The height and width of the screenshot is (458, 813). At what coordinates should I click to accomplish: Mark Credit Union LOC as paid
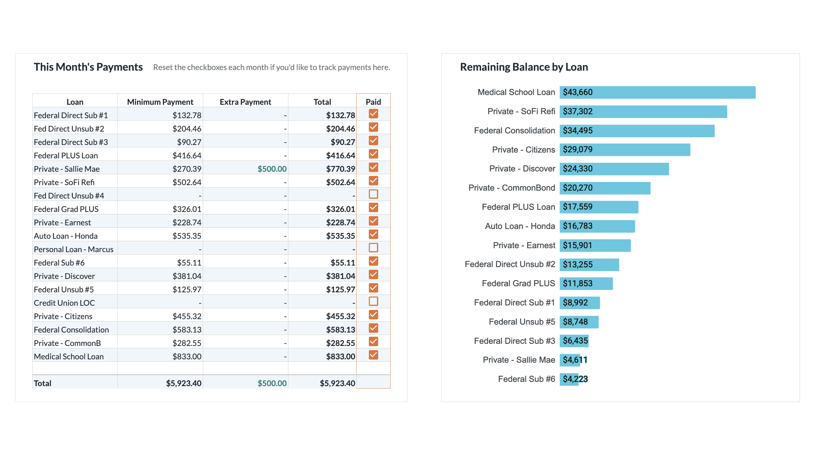[x=373, y=301]
